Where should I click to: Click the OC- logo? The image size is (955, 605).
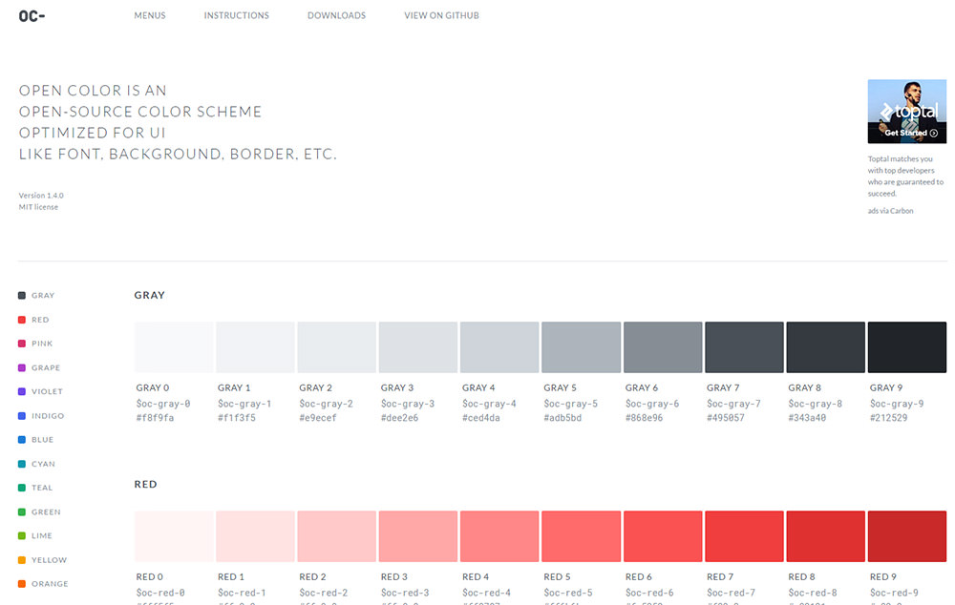[32, 16]
